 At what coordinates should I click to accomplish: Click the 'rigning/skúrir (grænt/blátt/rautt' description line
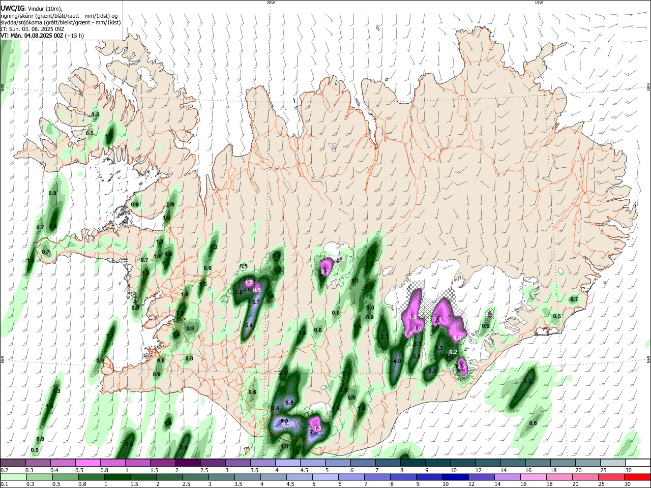[x=59, y=16]
